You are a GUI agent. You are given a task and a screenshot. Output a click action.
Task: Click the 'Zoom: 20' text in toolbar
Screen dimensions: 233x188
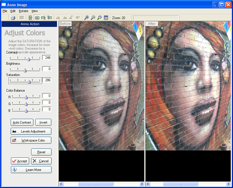tap(118, 18)
